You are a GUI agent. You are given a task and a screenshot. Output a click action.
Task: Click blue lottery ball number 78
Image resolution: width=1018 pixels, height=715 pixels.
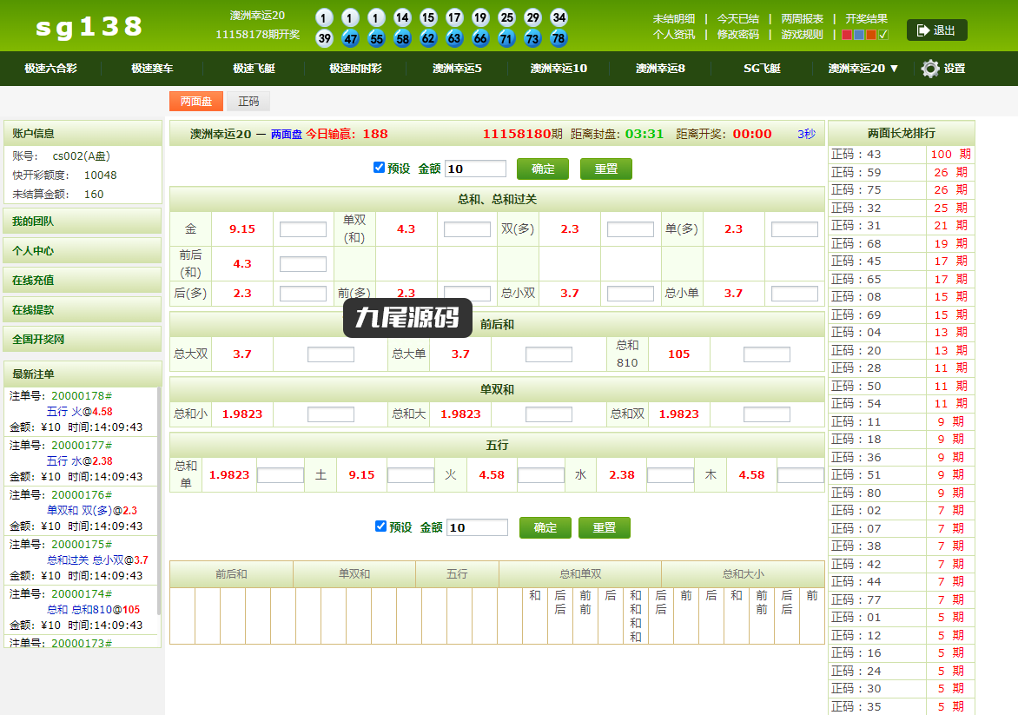[559, 38]
